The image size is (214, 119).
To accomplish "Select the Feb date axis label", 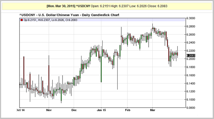I will pyautogui.click(x=128, y=110).
